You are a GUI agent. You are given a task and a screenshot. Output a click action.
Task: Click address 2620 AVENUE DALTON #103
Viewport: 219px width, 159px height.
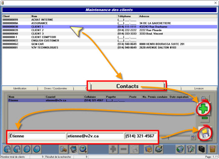click(x=158, y=48)
